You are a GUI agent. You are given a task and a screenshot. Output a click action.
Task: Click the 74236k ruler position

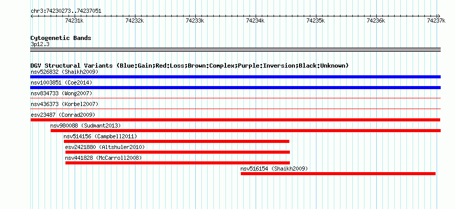(x=376, y=20)
